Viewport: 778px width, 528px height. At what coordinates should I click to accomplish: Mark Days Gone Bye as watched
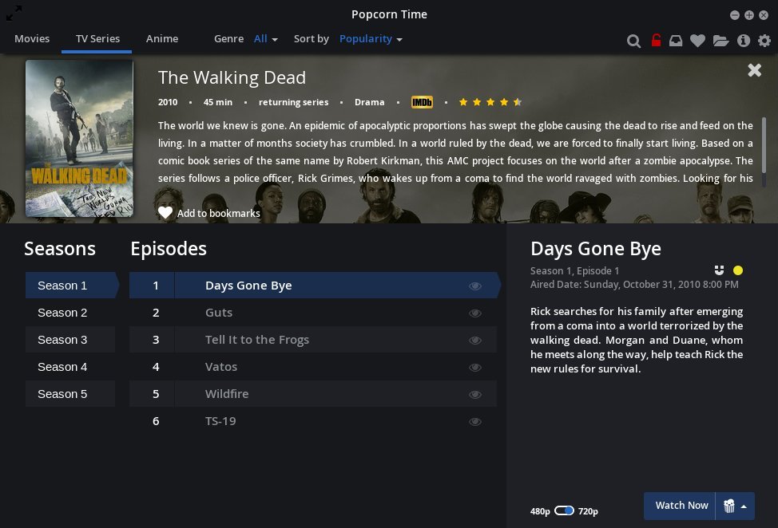coord(474,286)
